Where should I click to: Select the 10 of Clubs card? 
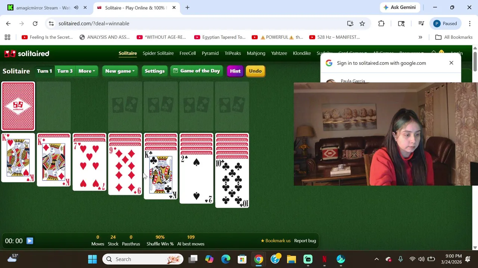[232, 183]
